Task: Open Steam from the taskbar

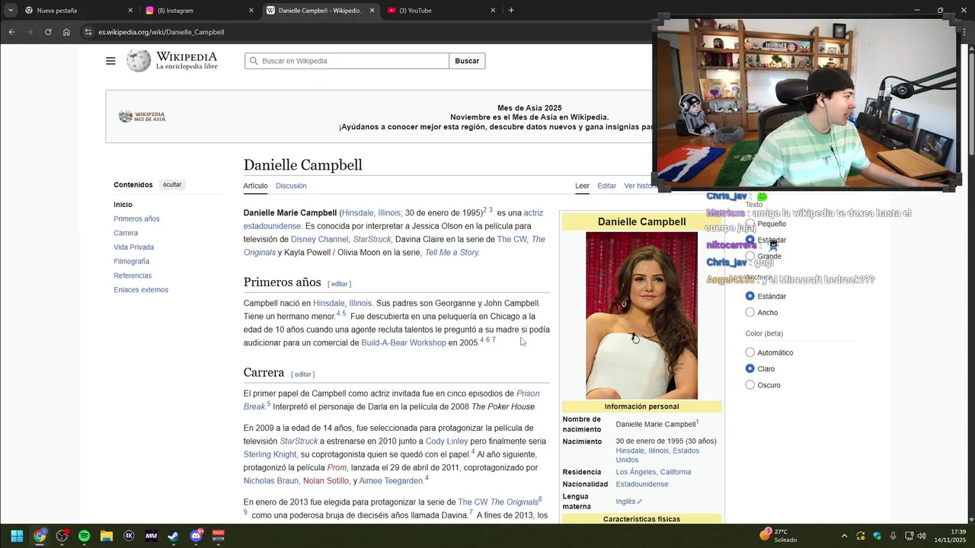Action: tap(174, 536)
